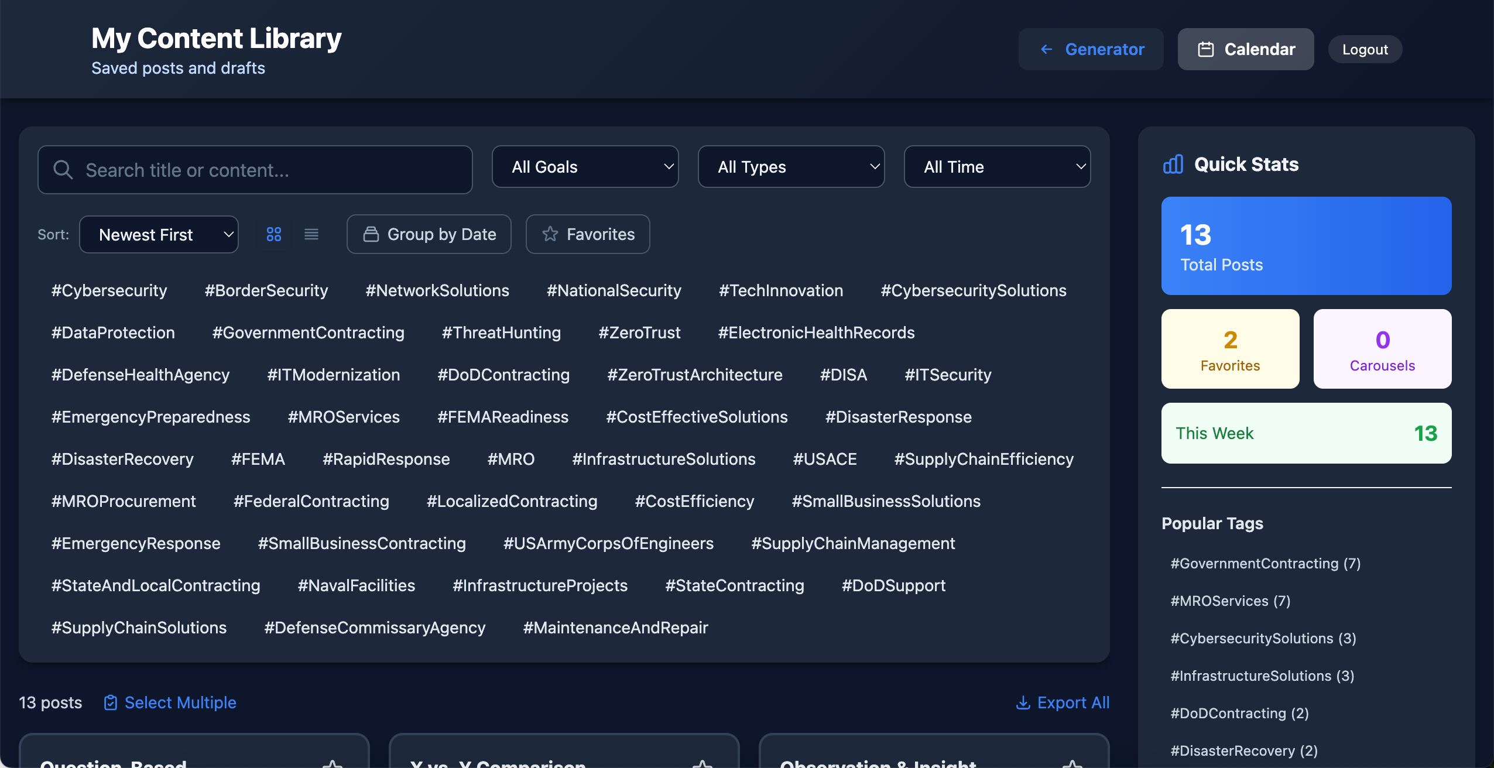
Task: Toggle Group by Date
Action: pyautogui.click(x=429, y=234)
